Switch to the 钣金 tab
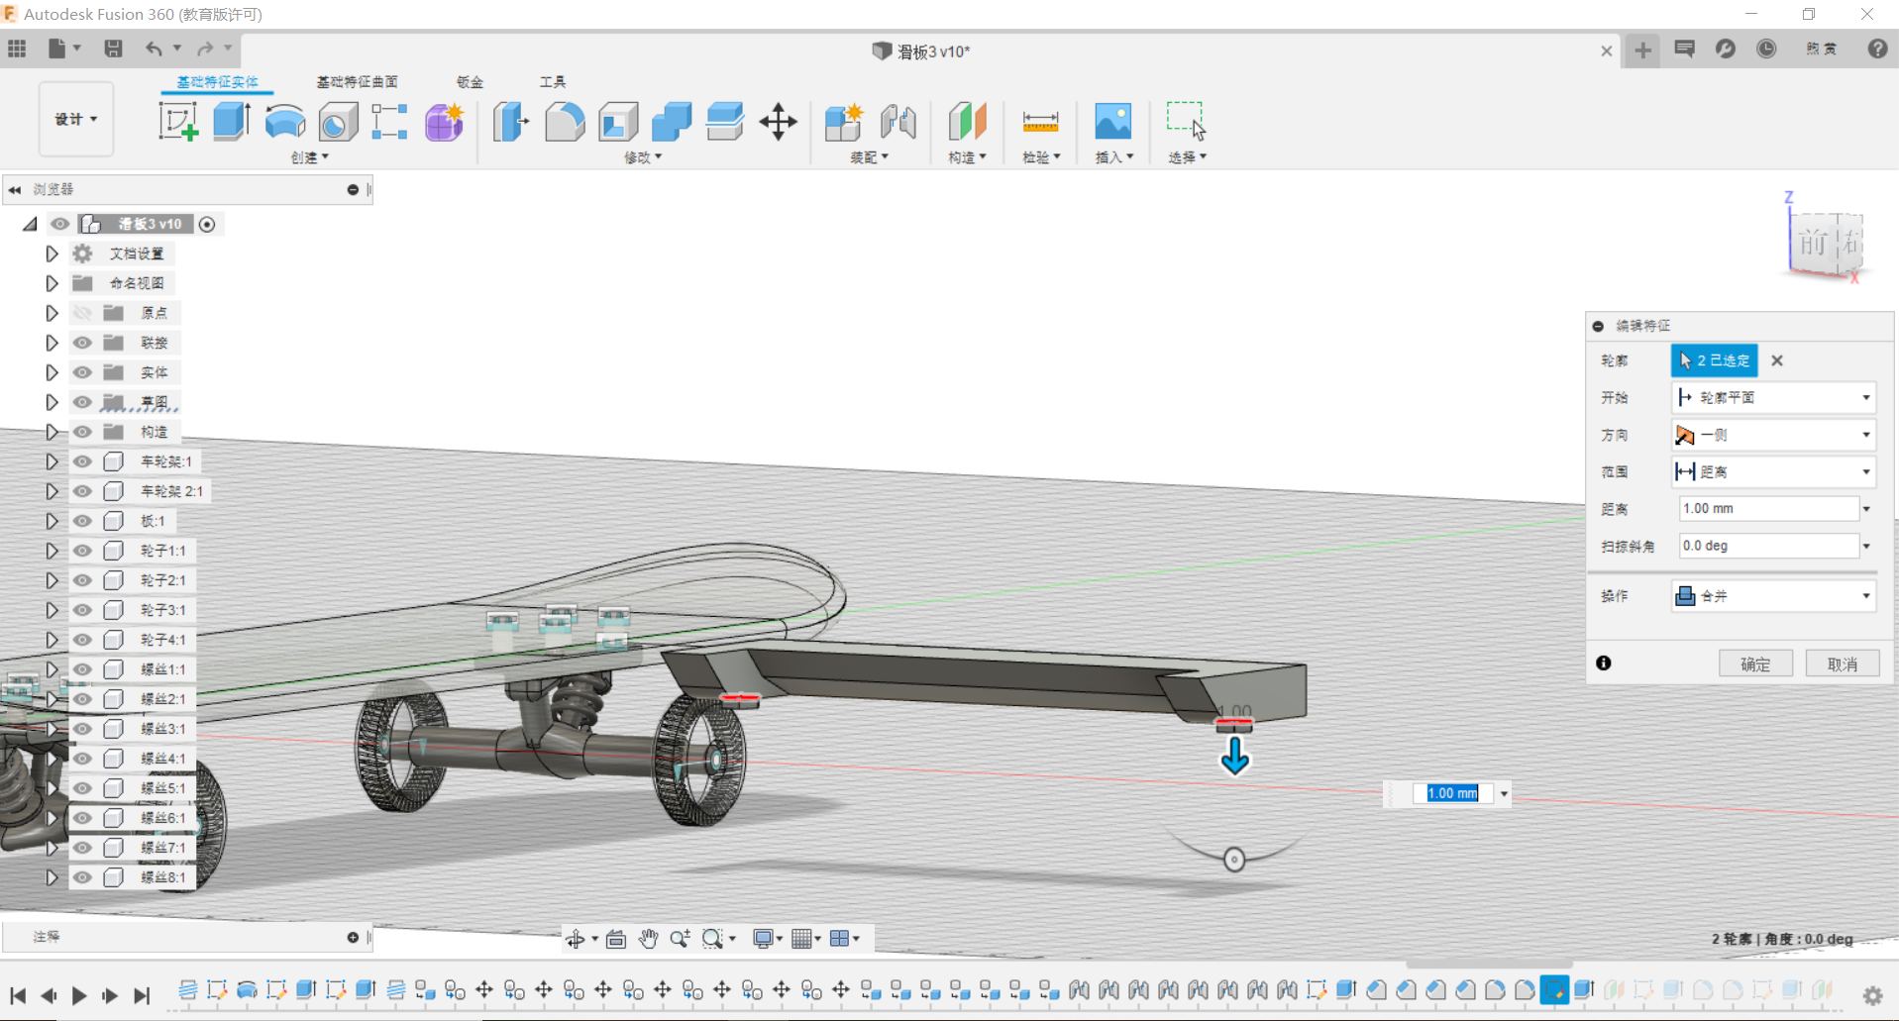Screen dimensions: 1899x1021 coord(470,81)
